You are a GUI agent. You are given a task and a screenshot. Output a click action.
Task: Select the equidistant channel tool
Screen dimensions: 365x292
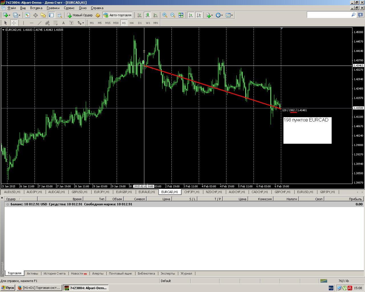[47, 23]
